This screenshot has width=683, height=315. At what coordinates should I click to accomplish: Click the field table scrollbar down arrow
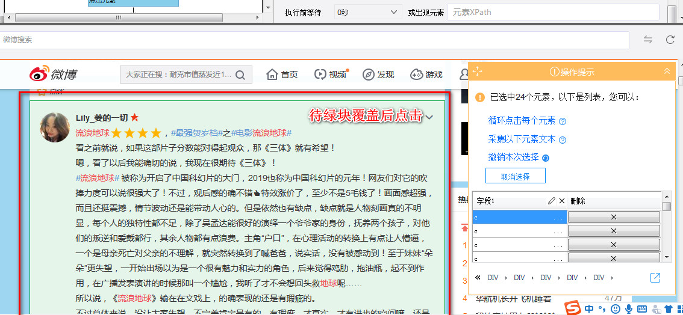click(x=666, y=257)
